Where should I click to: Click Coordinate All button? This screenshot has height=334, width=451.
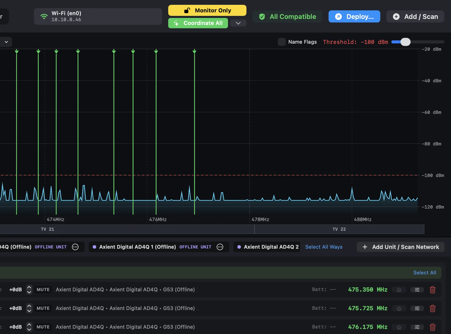coord(198,23)
